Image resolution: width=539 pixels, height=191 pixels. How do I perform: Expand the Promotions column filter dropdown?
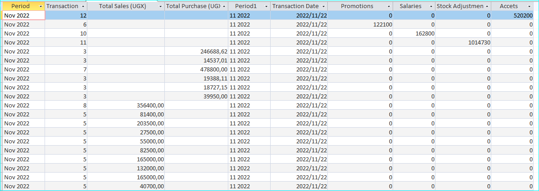(389, 6)
